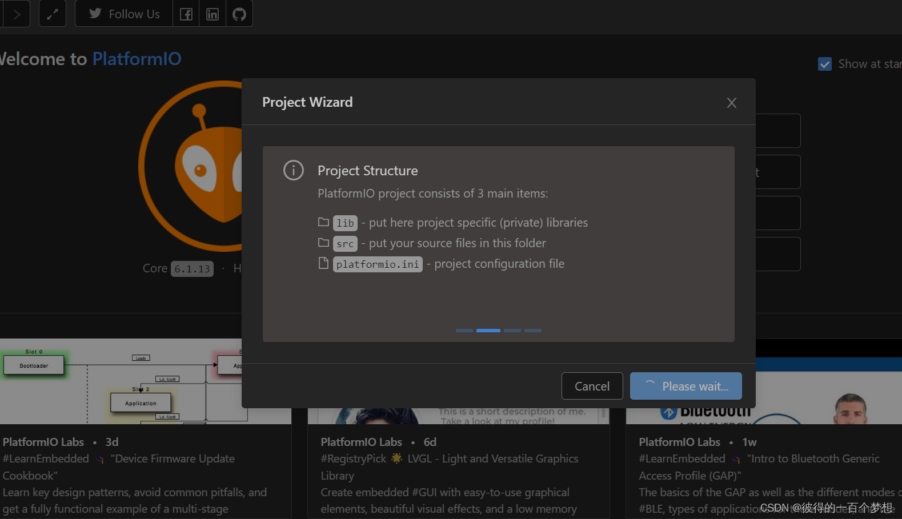This screenshot has height=519, width=902.
Task: Select the third carousel indicator dash
Action: coord(512,330)
